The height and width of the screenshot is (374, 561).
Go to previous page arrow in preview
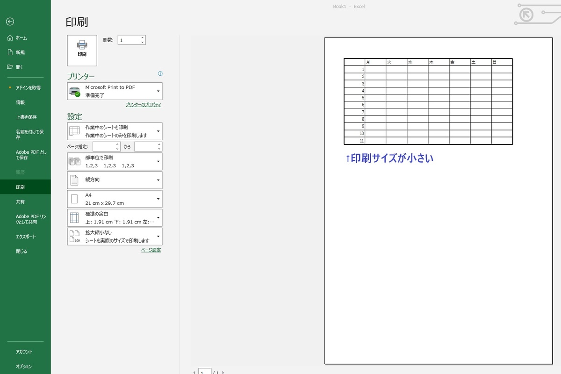(194, 372)
